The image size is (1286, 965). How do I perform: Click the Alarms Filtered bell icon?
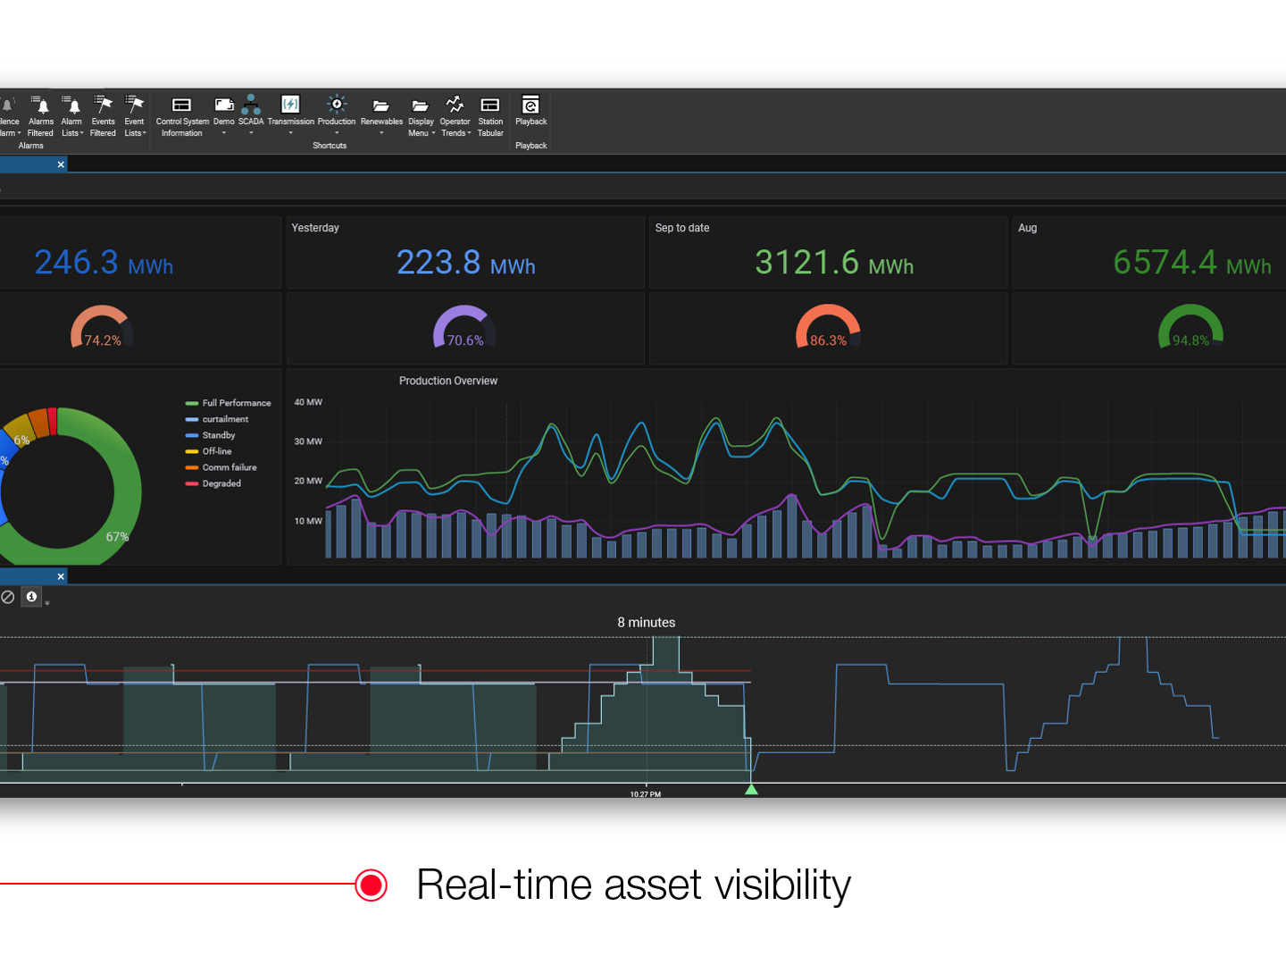coord(41,104)
